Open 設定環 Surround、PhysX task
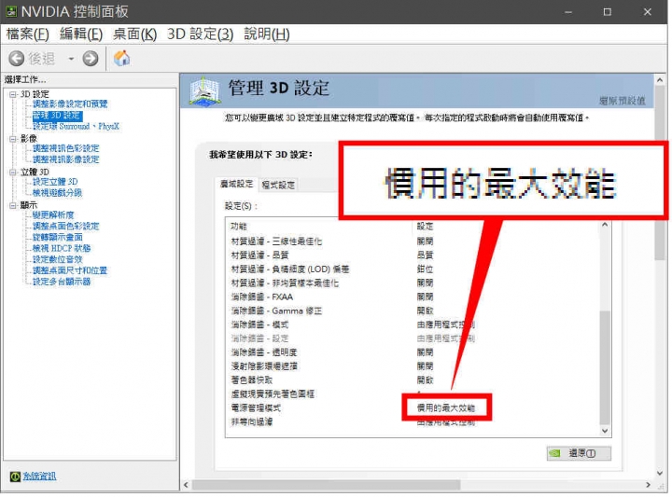This screenshot has width=672, height=497. pyautogui.click(x=76, y=126)
